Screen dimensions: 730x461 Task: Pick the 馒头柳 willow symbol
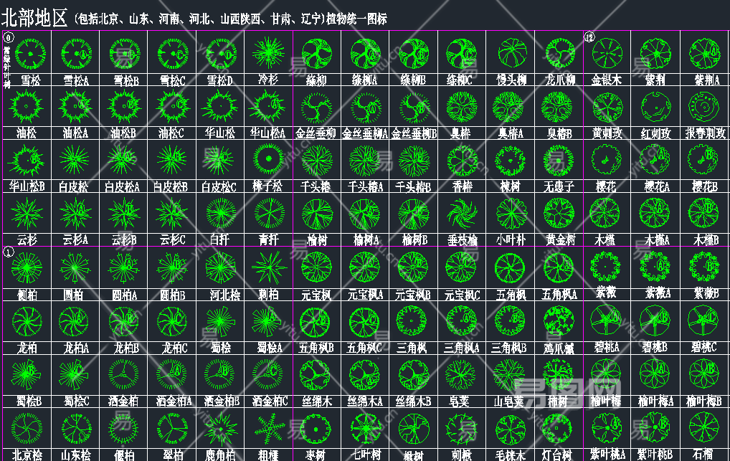tap(512, 52)
